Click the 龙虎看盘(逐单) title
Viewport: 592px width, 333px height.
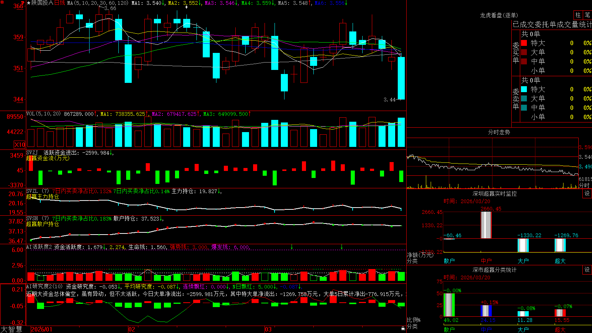click(499, 15)
